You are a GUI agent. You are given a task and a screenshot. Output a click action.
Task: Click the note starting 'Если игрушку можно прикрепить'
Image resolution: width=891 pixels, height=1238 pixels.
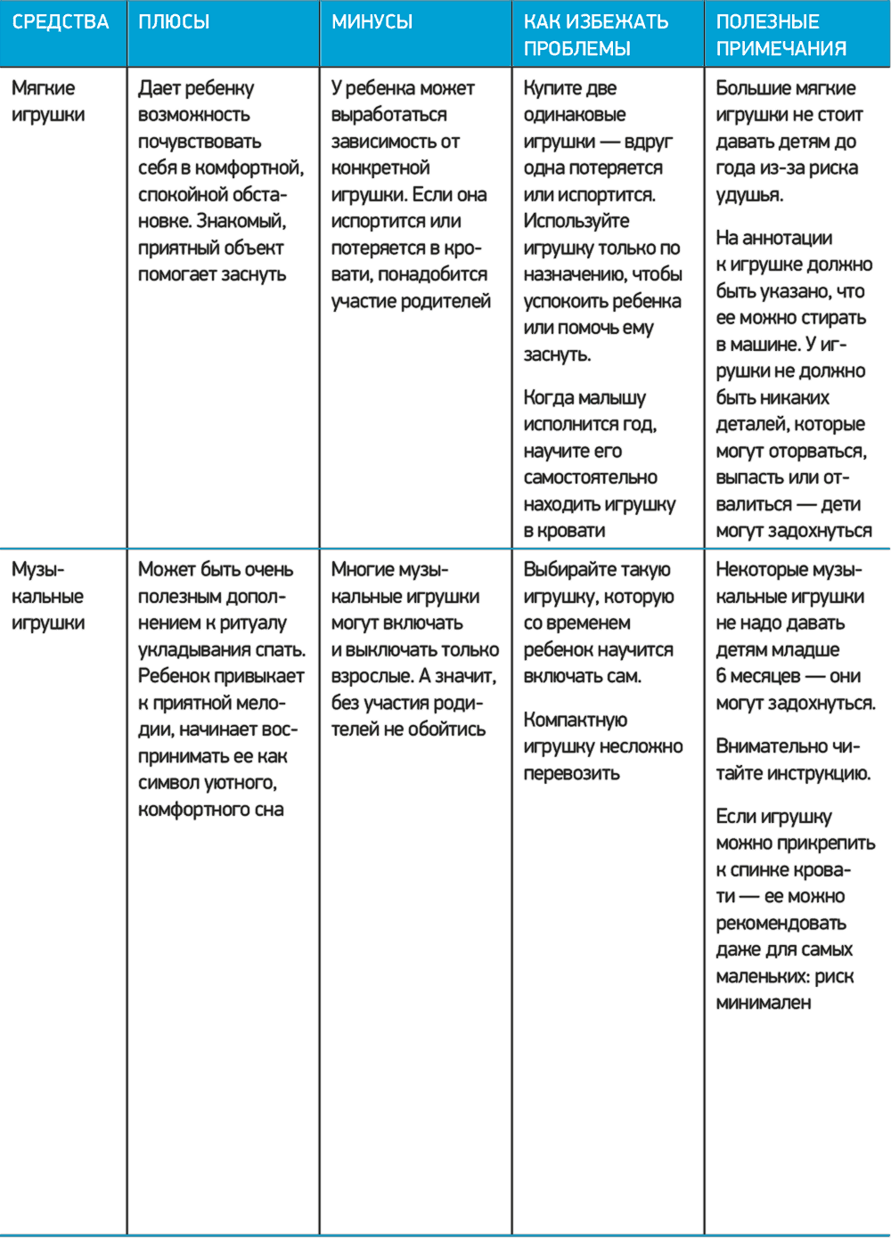794,909
